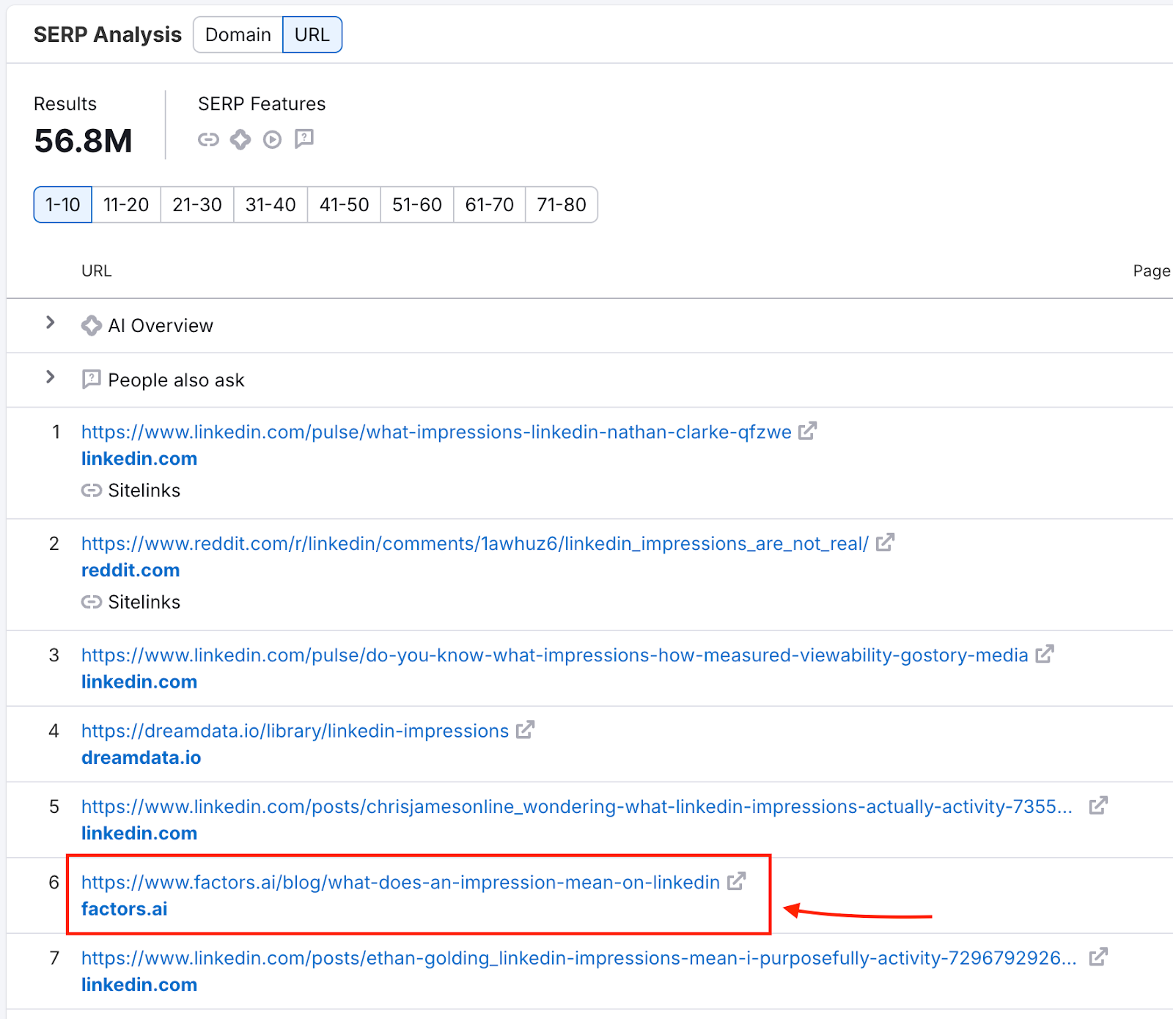Screen dimensions: 1173x1019
Task: Click the Sitelinks chain icon under result 2
Action: pyautogui.click(x=92, y=602)
